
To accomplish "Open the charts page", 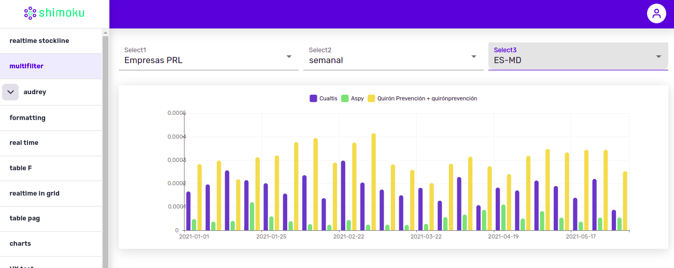I will [51, 244].
